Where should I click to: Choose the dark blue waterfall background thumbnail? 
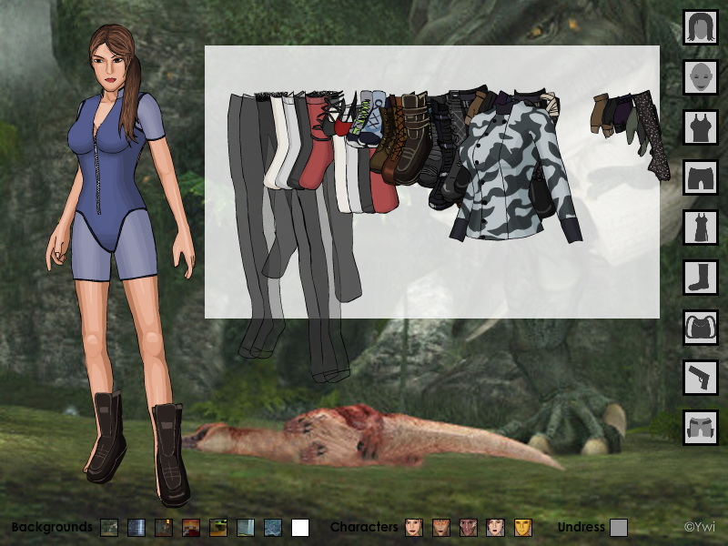point(136,528)
